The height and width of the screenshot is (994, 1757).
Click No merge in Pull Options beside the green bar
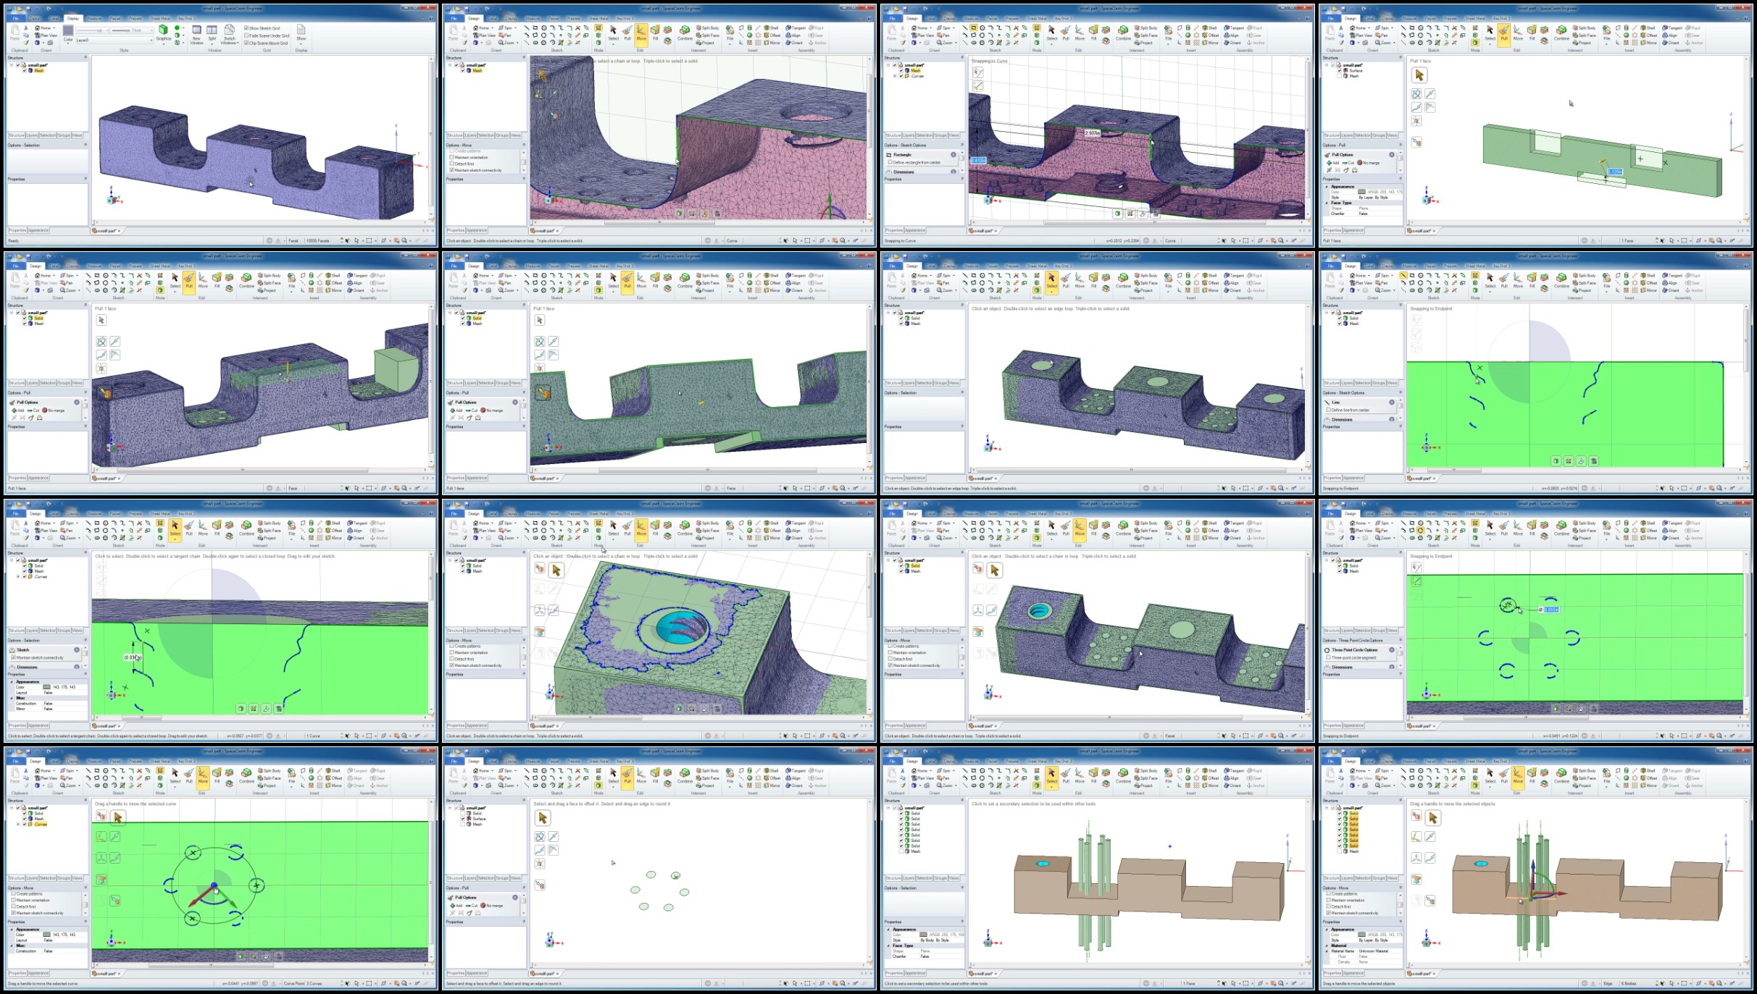(x=1368, y=163)
